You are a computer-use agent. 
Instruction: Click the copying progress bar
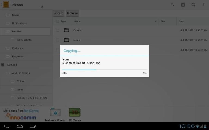104,70
